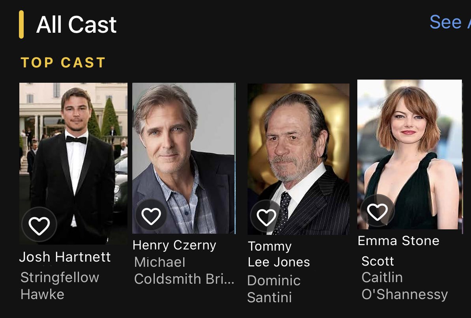Open the Josh Hartnett name link

[x=65, y=257]
